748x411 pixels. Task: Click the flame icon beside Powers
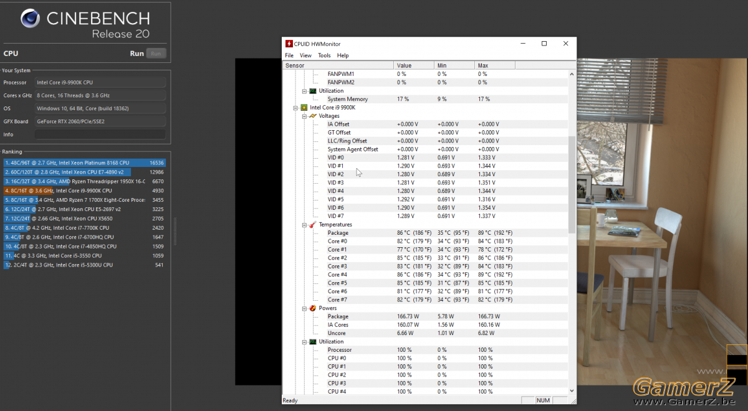[313, 308]
